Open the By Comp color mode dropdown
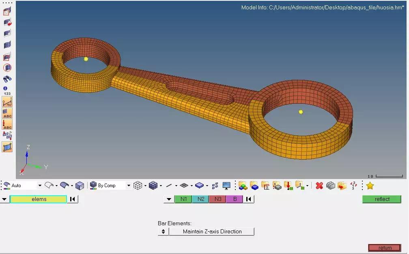The image size is (409, 254). [129, 186]
